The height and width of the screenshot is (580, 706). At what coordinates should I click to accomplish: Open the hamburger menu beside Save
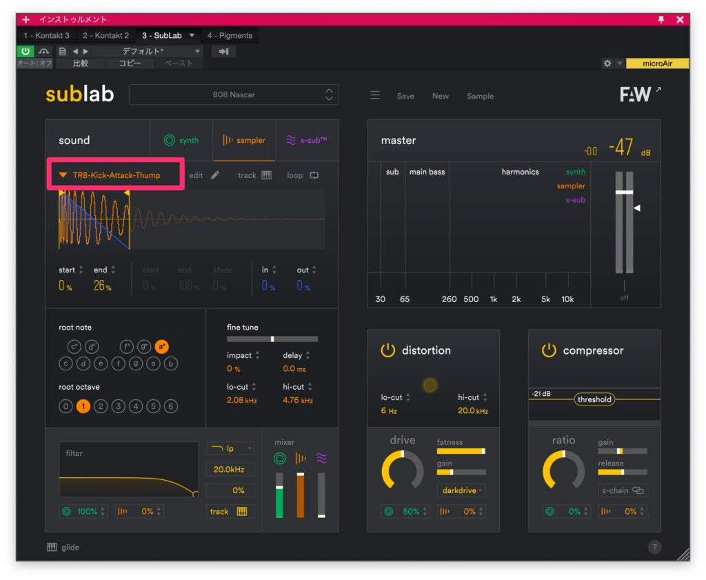375,96
